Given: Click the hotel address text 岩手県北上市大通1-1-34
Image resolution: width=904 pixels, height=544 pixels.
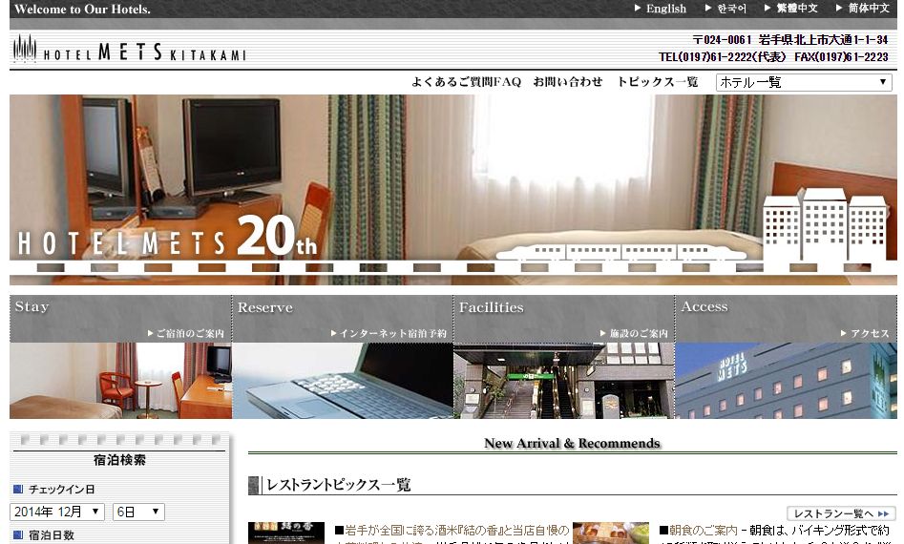Looking at the screenshot, I should pyautogui.click(x=823, y=40).
